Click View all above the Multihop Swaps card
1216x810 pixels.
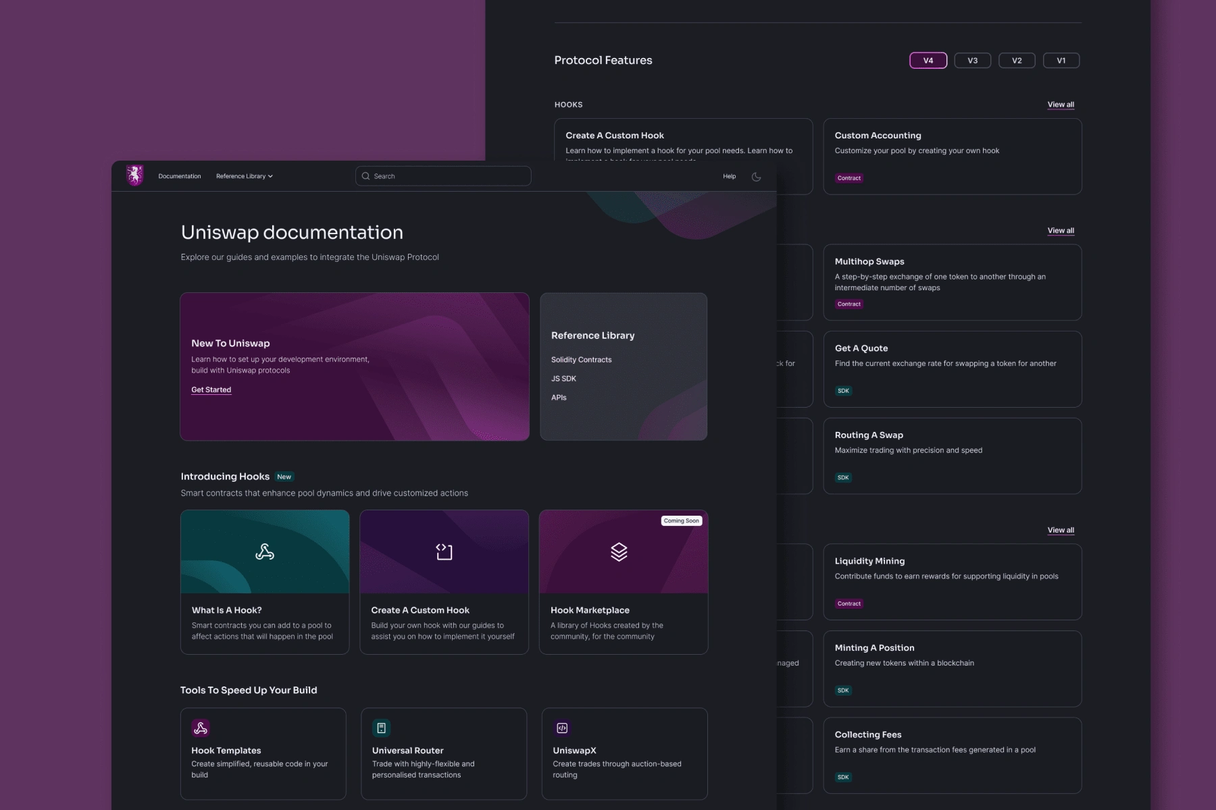point(1061,231)
